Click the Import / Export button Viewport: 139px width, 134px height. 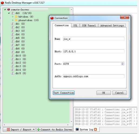pyautogui.click(x=19, y=129)
